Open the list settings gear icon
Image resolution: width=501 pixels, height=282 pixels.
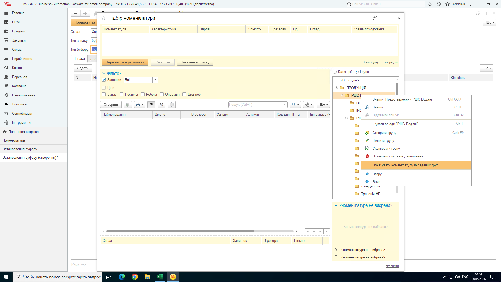172,104
